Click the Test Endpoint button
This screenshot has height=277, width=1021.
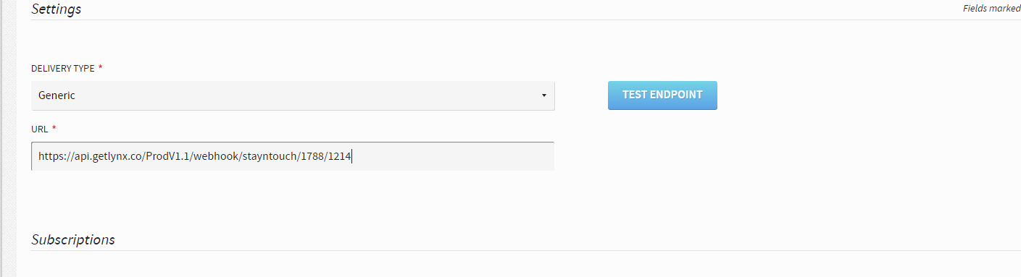tap(662, 95)
